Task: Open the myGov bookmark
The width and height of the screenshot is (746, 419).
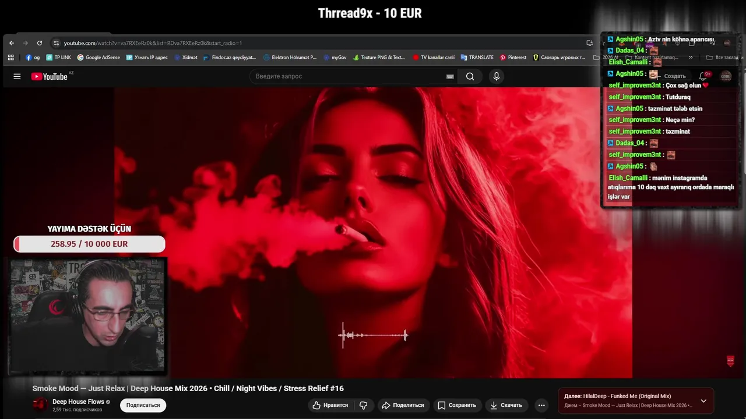Action: click(x=335, y=58)
